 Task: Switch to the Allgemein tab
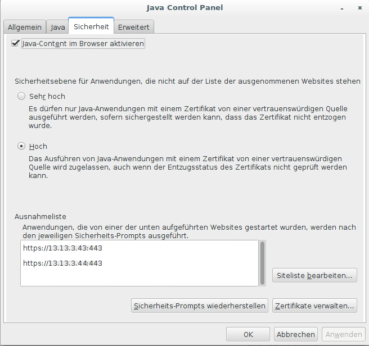25,27
